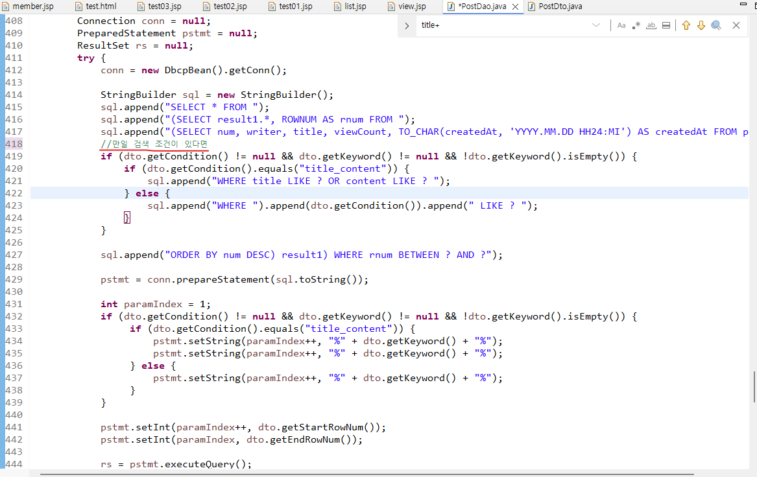
Task: Click the PostDao.java tab file icon
Action: 451,6
